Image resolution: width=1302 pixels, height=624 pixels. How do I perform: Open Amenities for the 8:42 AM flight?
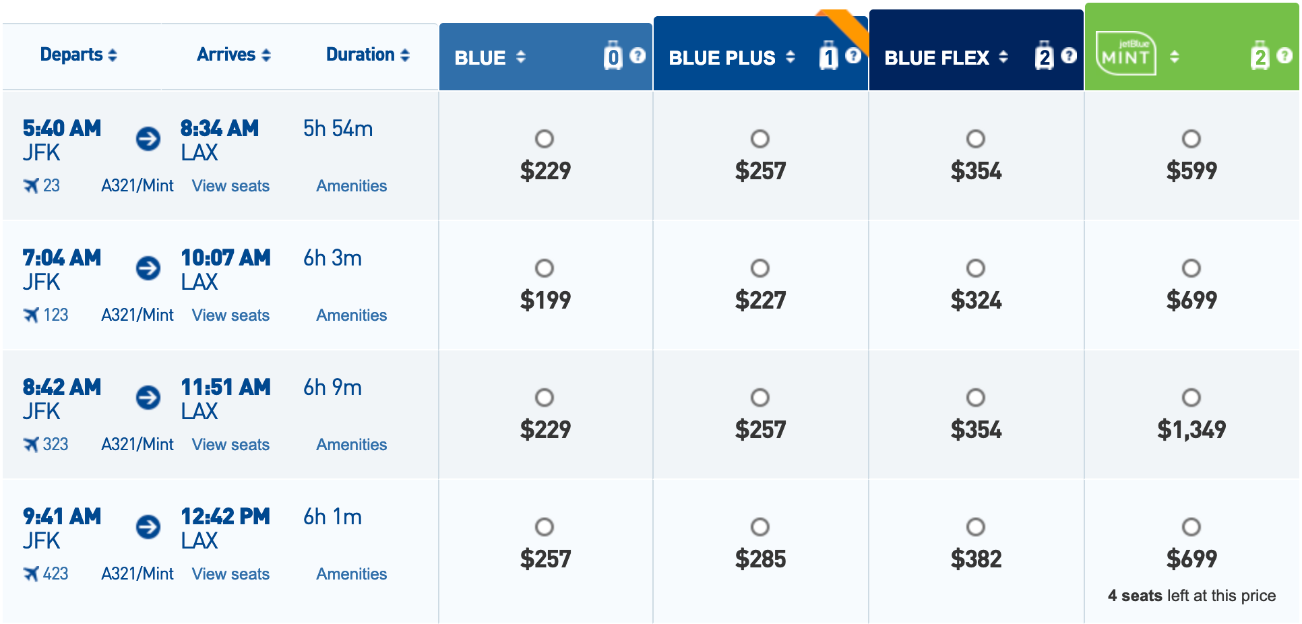(x=351, y=445)
